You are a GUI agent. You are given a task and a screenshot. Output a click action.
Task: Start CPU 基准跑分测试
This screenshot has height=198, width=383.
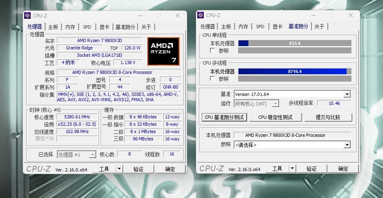(x=224, y=117)
